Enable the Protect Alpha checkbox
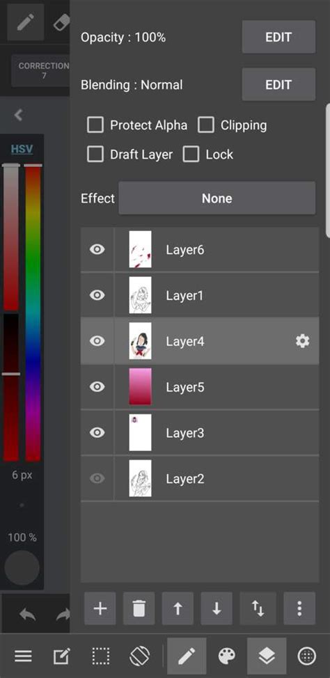330x678 pixels. click(x=95, y=125)
